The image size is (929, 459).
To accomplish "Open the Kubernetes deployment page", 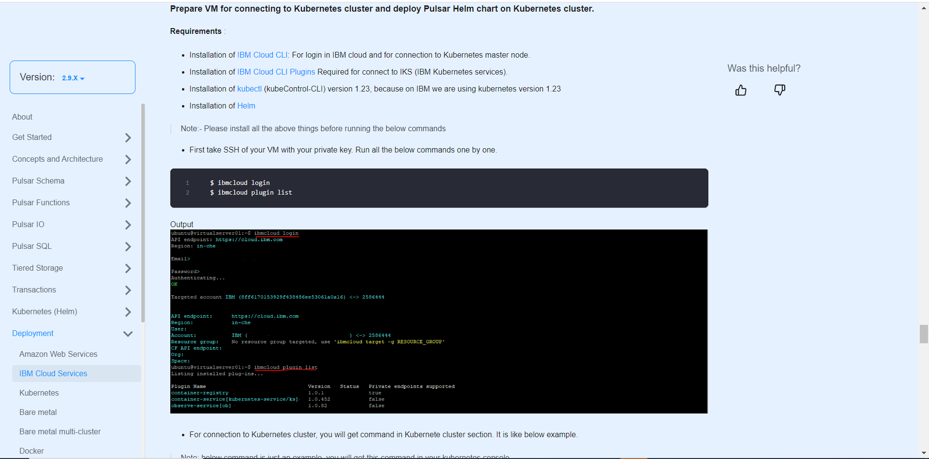I will click(x=39, y=393).
